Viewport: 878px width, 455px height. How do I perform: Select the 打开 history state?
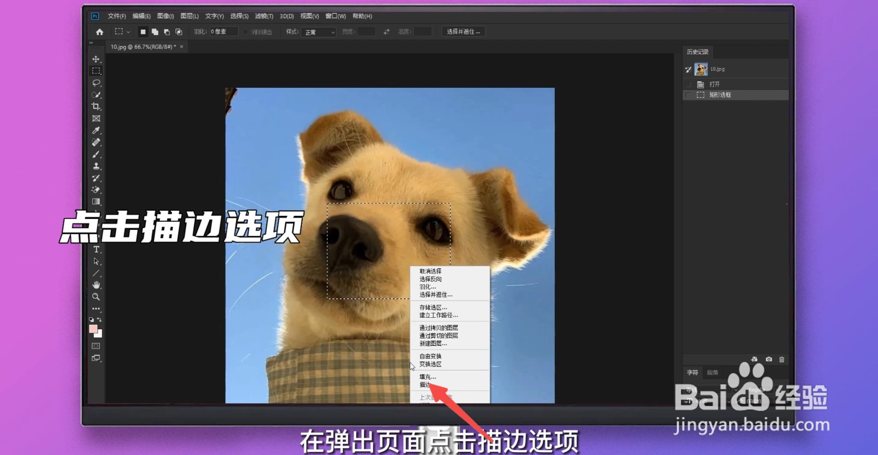point(736,84)
